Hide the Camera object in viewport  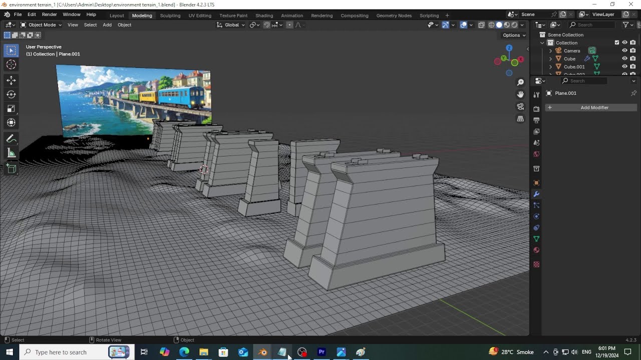(x=624, y=50)
